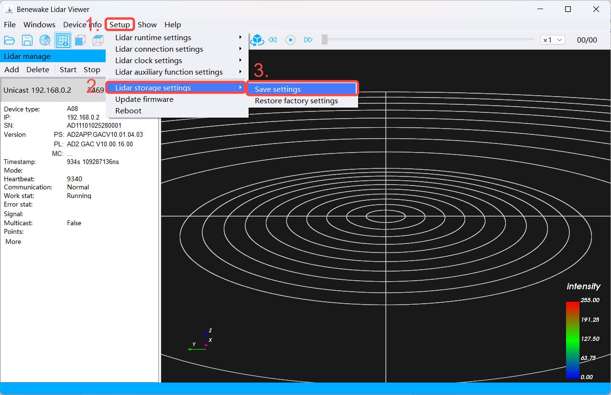Click the Setup menu

click(x=120, y=24)
